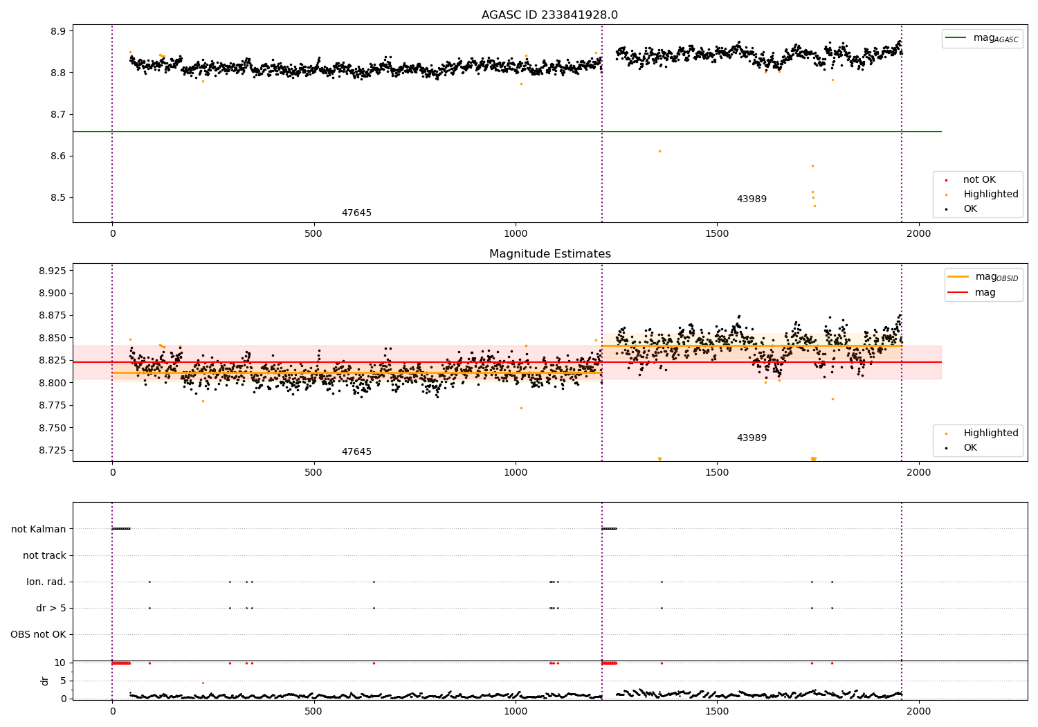The height and width of the screenshot is (727, 1038).
Task: Select the mag OBSID legend entry
Action: point(983,277)
